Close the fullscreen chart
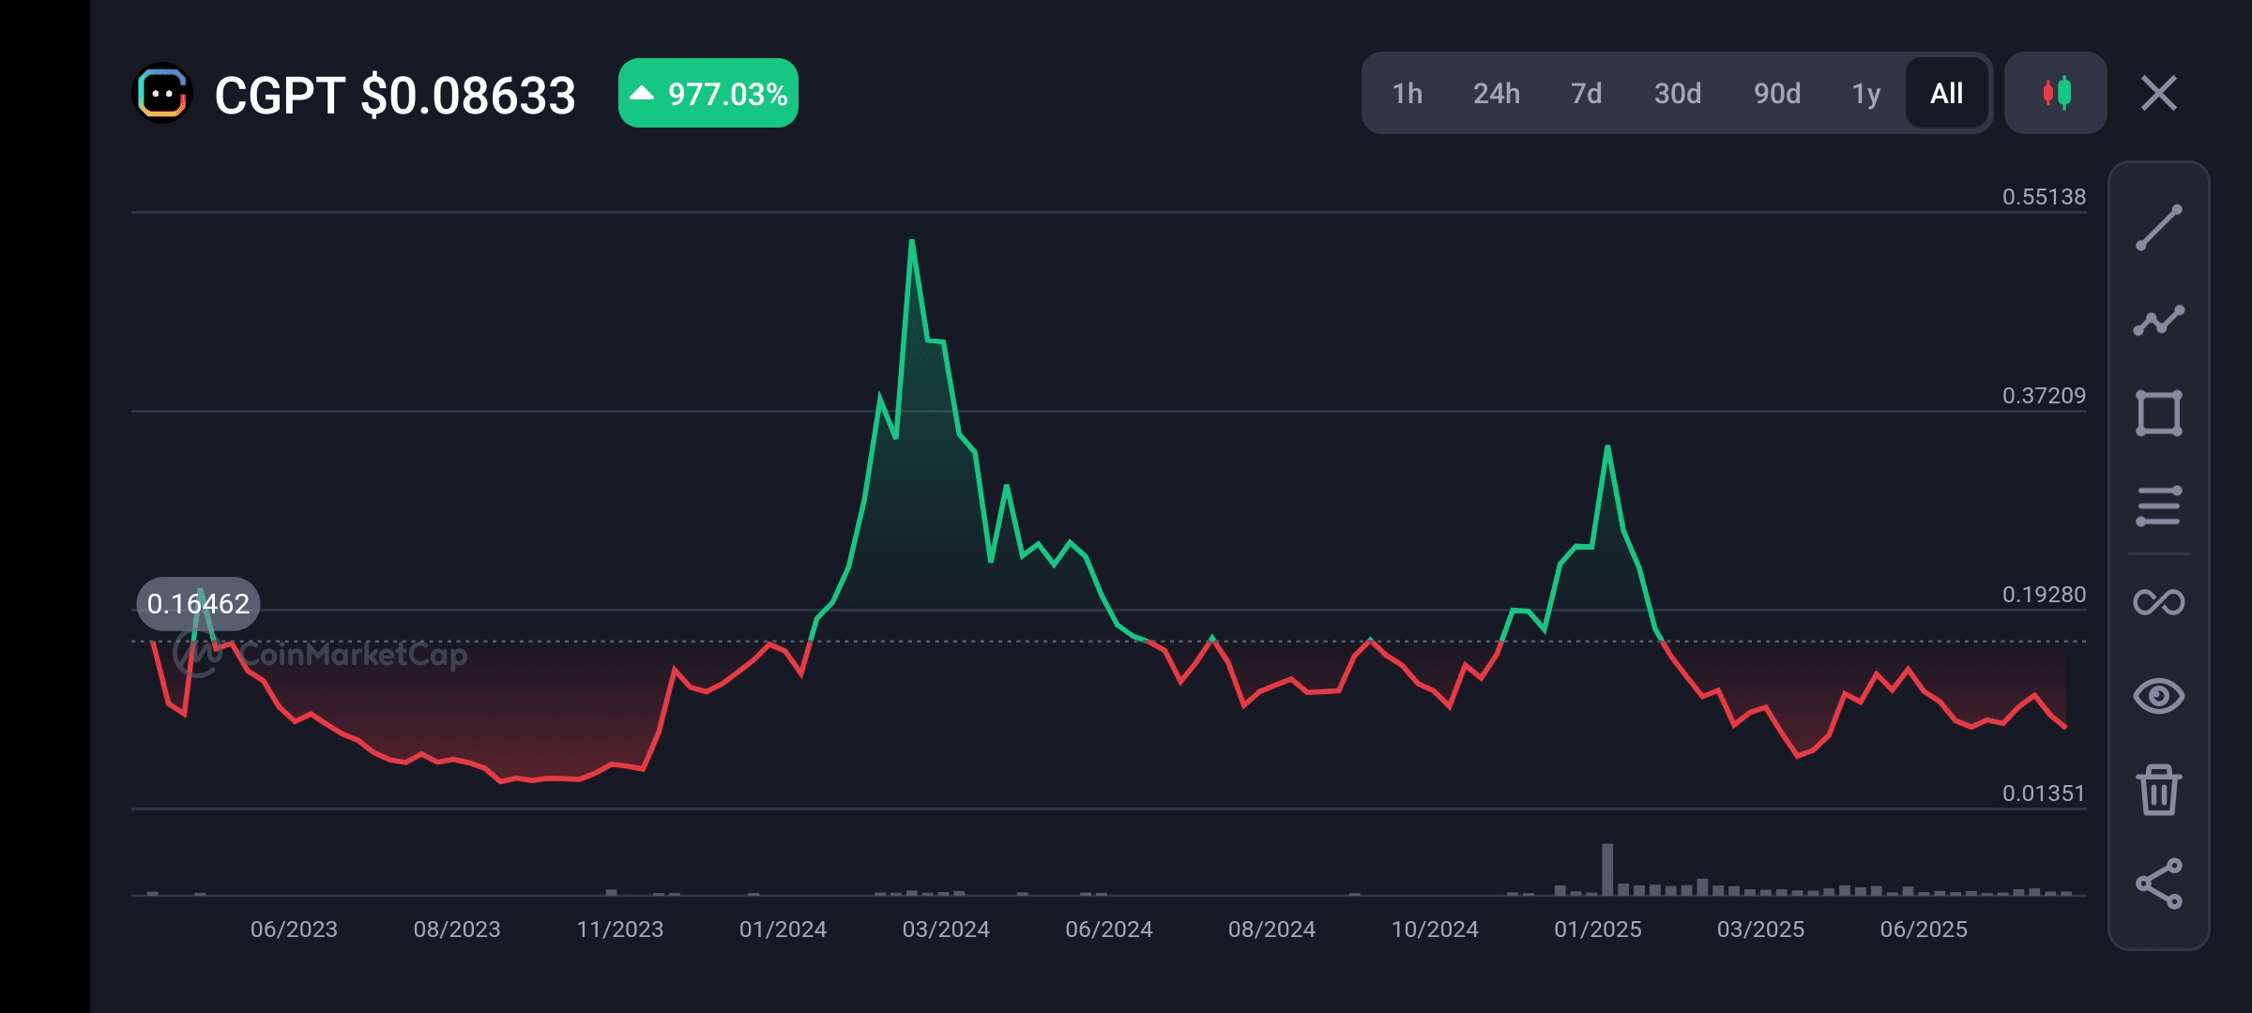The width and height of the screenshot is (2252, 1013). 2158,93
